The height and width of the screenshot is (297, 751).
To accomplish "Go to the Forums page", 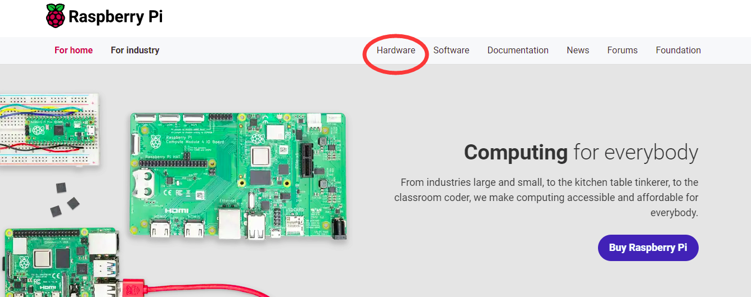I will (x=622, y=50).
